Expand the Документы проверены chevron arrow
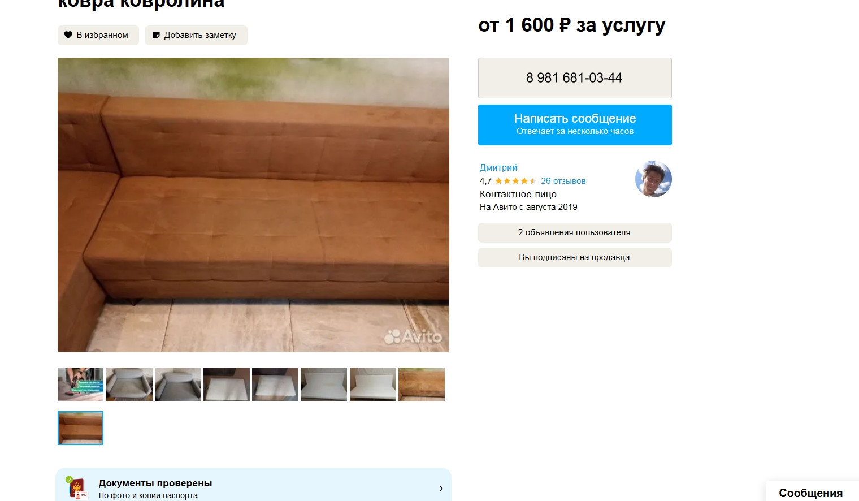Screen dimensions: 859x501 441,489
